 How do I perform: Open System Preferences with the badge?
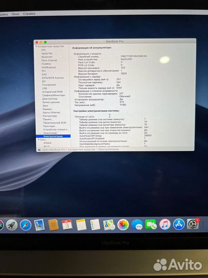(193, 224)
